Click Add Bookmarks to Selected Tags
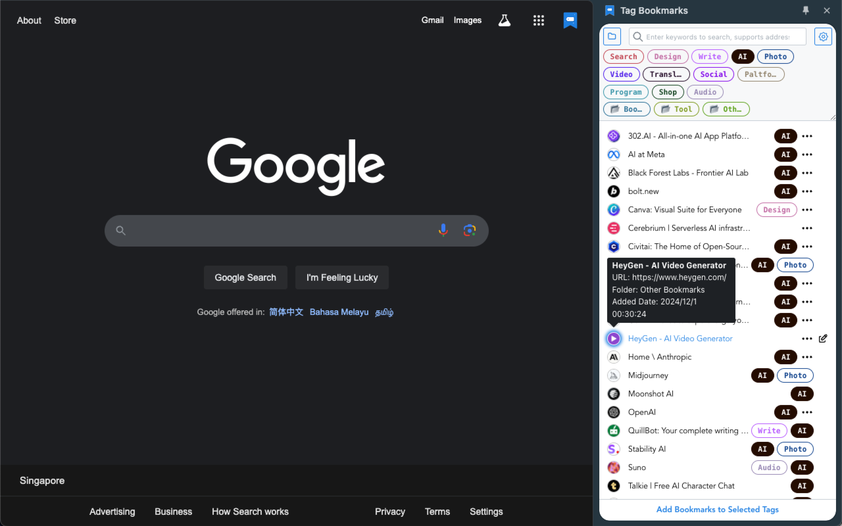Image resolution: width=842 pixels, height=526 pixels. (717, 509)
